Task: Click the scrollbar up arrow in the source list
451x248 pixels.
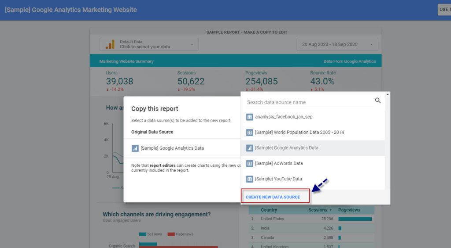Action: pyautogui.click(x=388, y=94)
